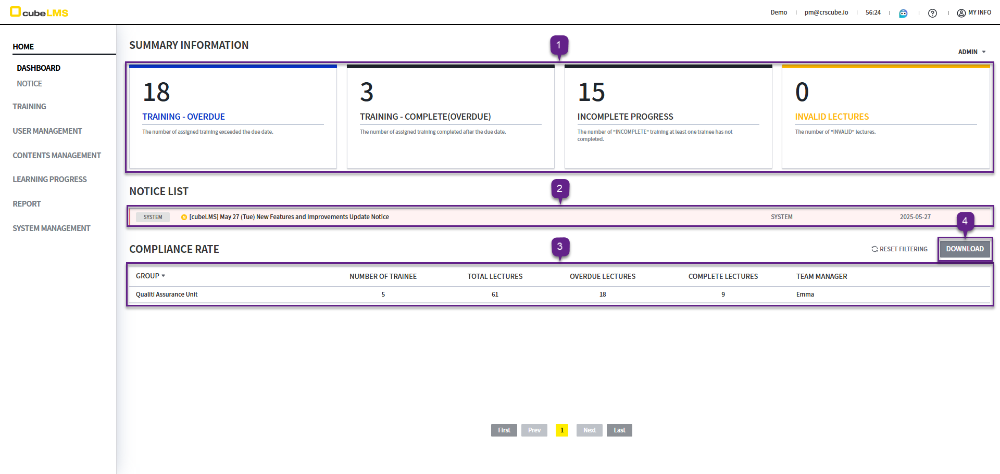Click the help question mark icon
Screen dimensions: 1000x474
point(932,13)
